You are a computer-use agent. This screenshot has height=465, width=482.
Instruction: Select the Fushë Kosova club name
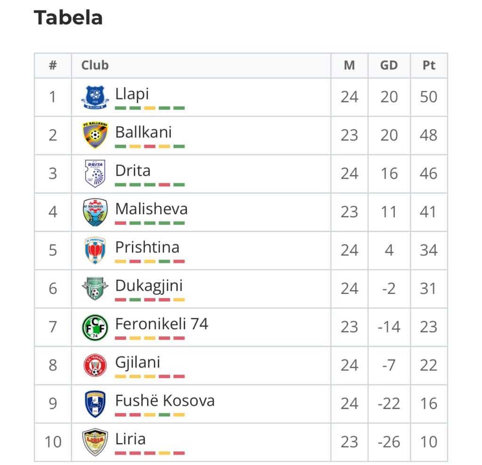coord(165,400)
